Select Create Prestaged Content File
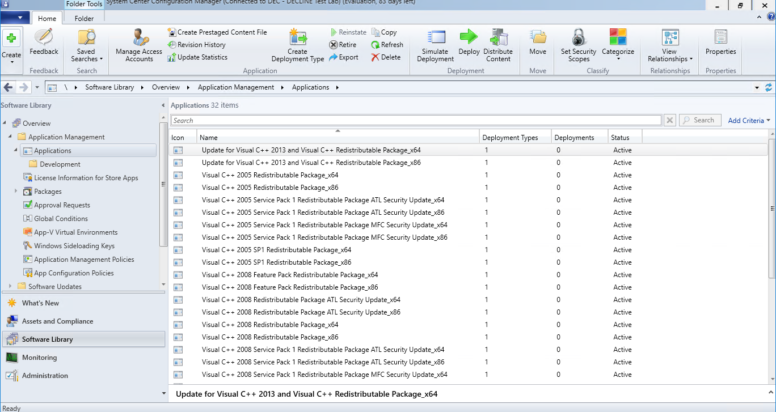 pyautogui.click(x=217, y=32)
